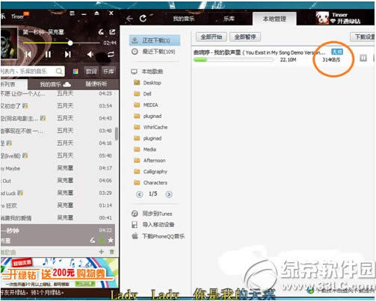Move the playback progress slider knob
The width and height of the screenshot is (376, 301).
click(70, 43)
